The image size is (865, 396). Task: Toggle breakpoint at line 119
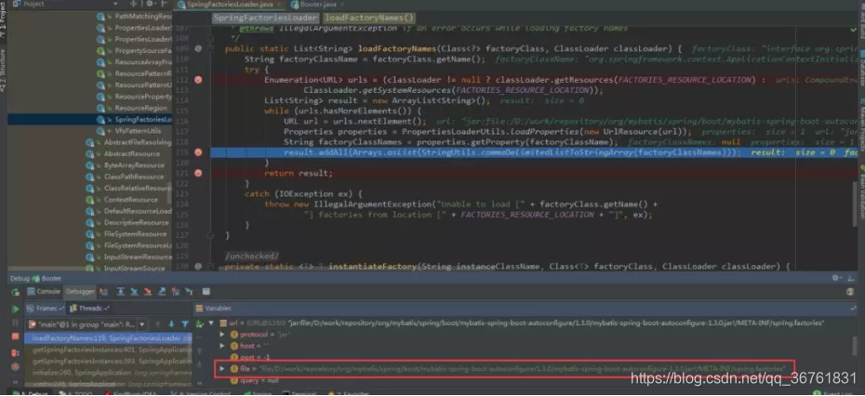[x=199, y=152]
